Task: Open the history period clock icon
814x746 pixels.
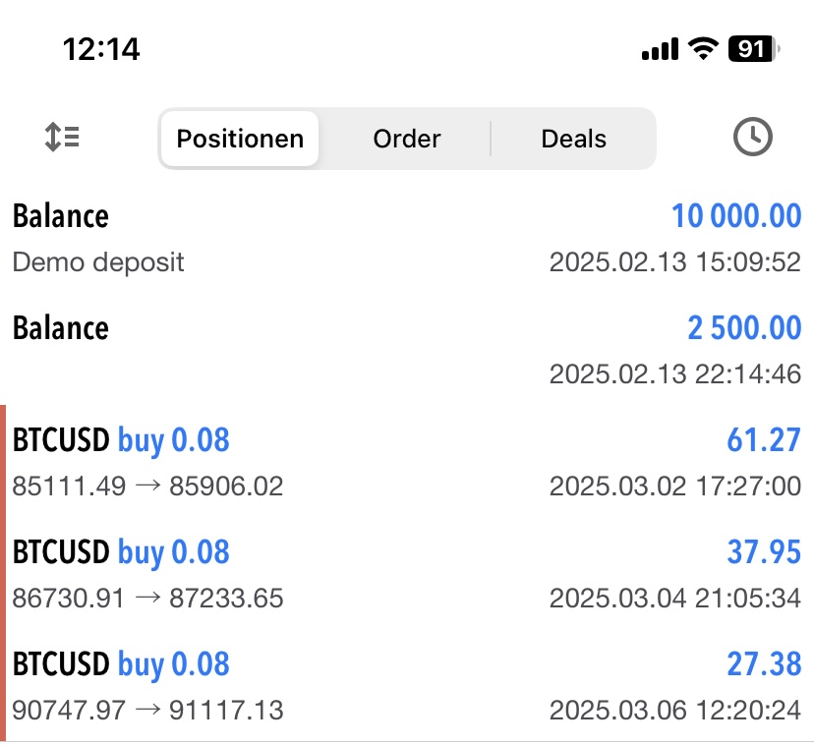Action: [753, 138]
